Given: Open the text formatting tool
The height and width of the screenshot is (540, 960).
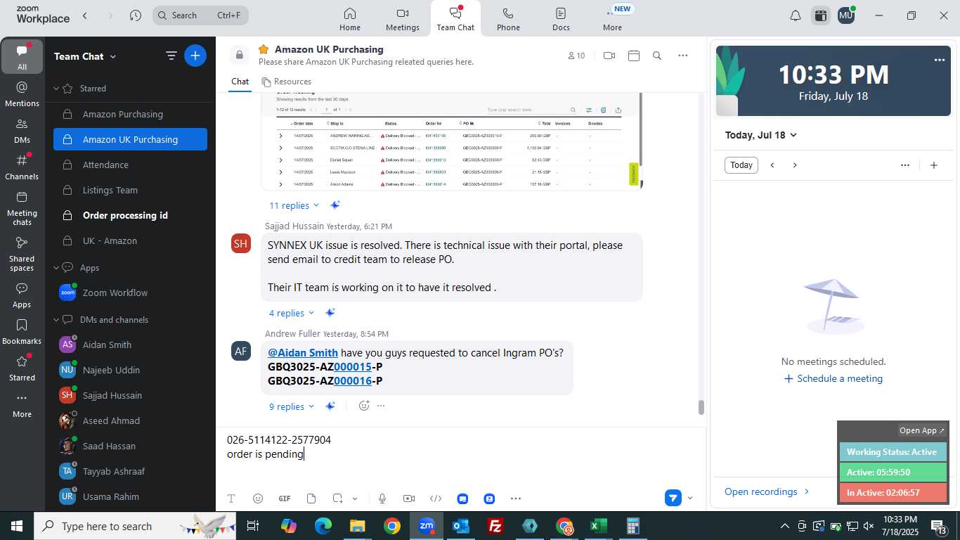Looking at the screenshot, I should 231,499.
